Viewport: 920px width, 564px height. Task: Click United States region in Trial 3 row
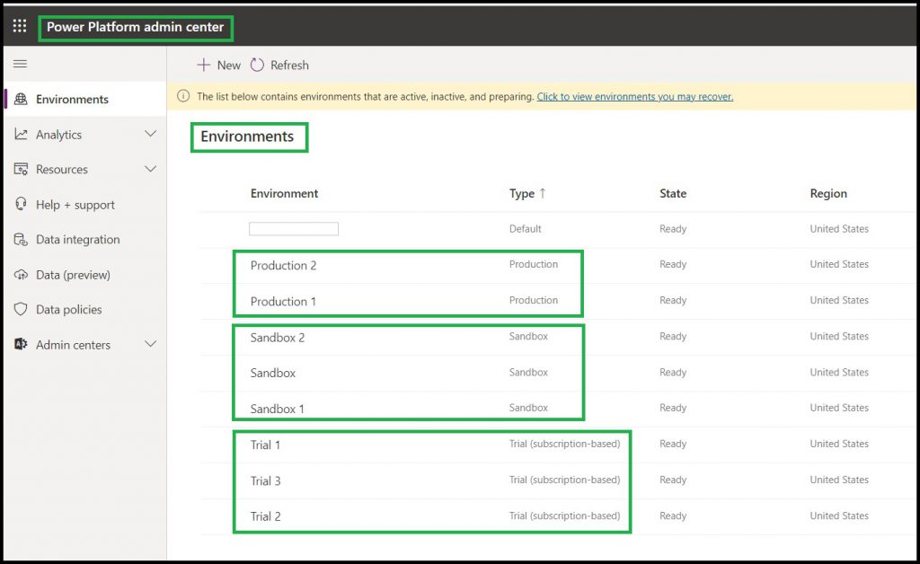pos(839,480)
